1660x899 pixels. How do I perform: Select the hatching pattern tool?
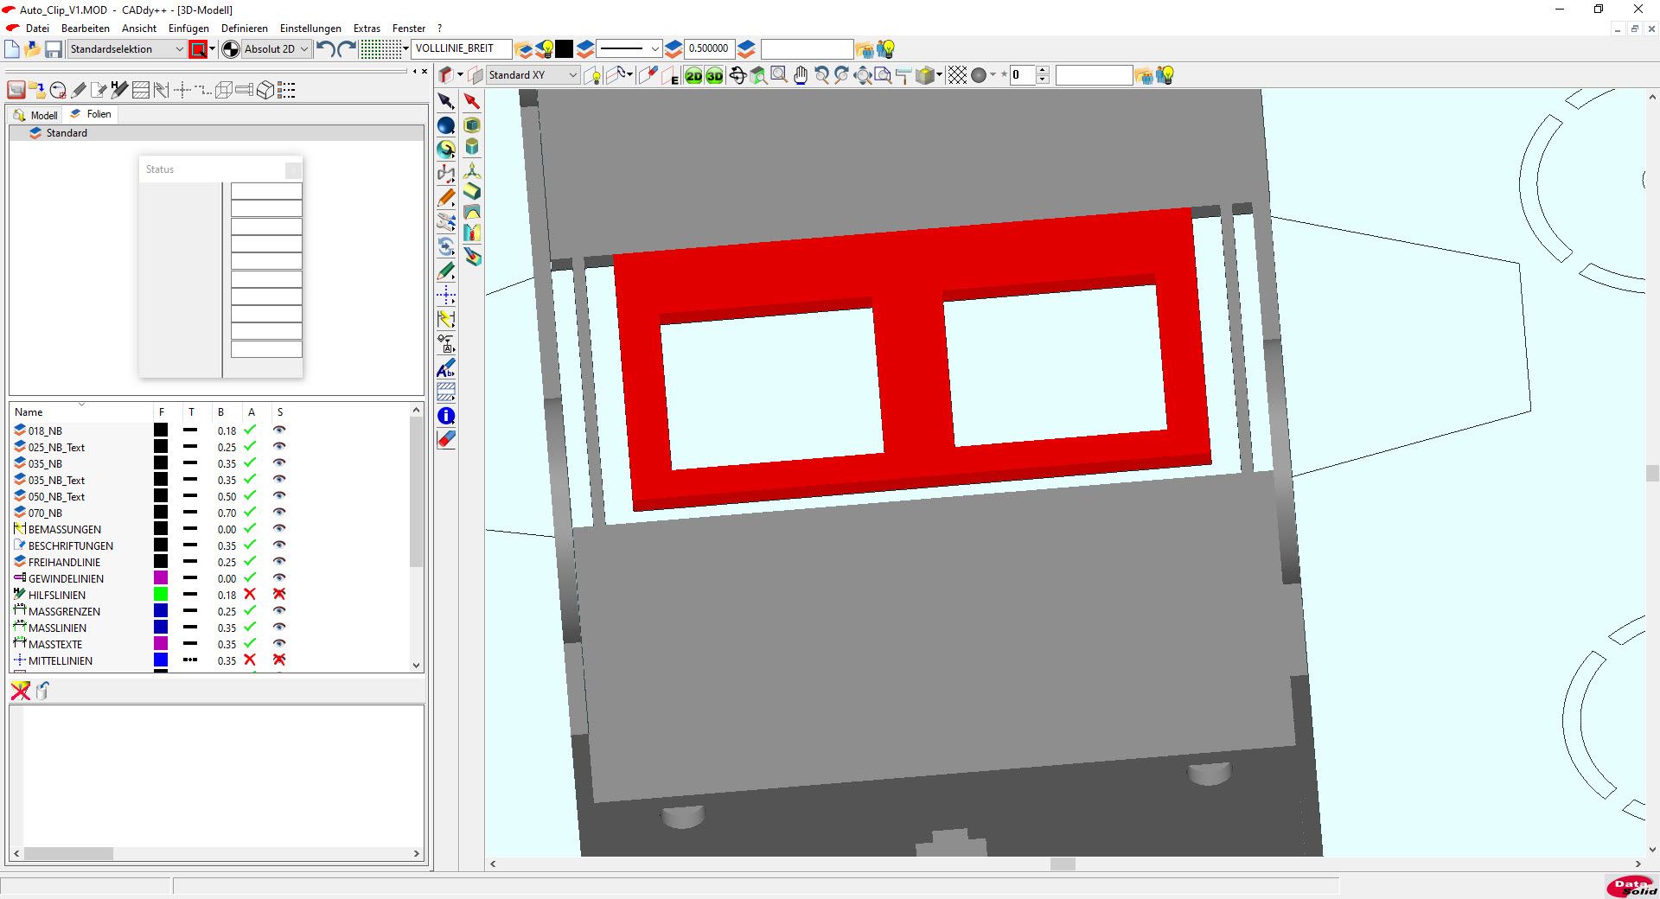[x=446, y=392]
